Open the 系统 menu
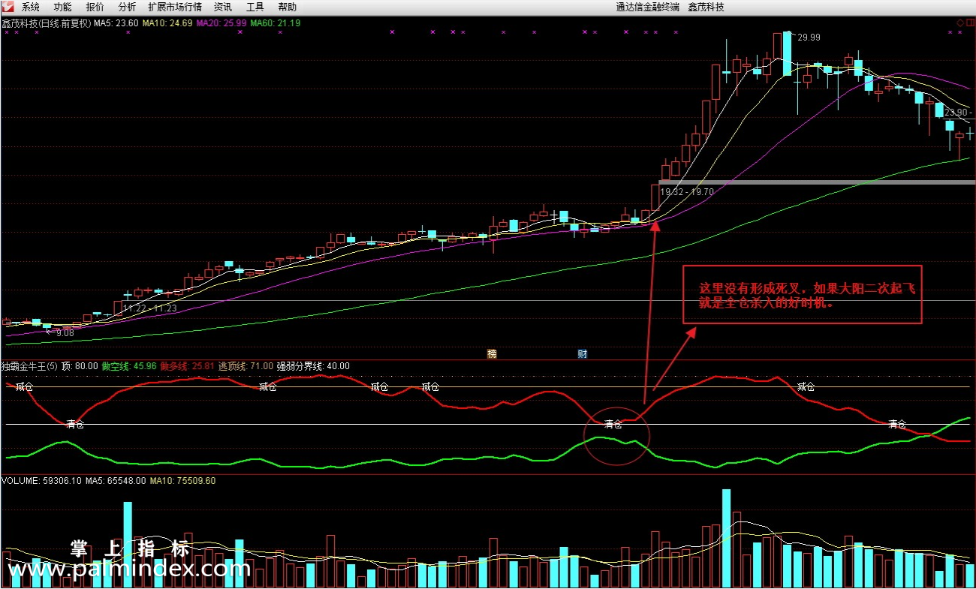This screenshot has height=589, width=976. click(31, 7)
